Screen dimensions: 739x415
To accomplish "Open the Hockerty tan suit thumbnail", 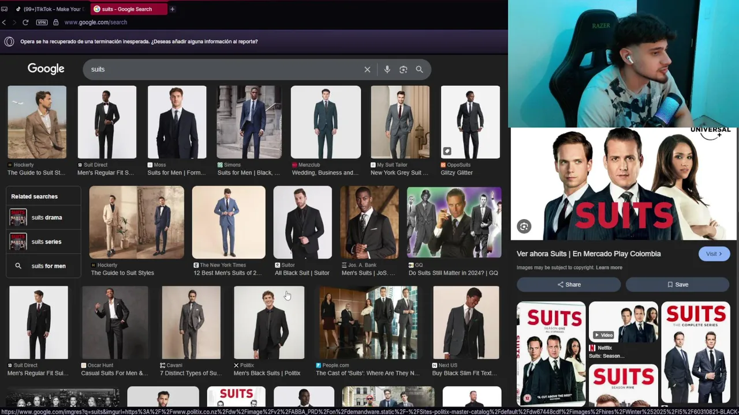I will click(37, 122).
